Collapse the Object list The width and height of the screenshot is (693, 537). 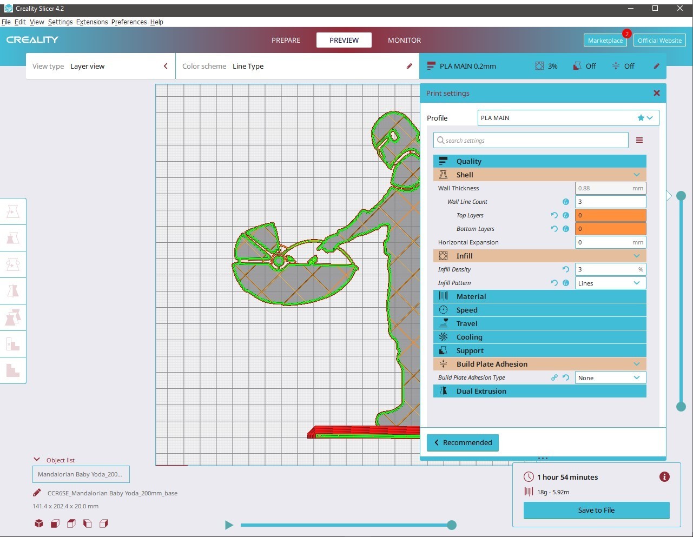37,460
